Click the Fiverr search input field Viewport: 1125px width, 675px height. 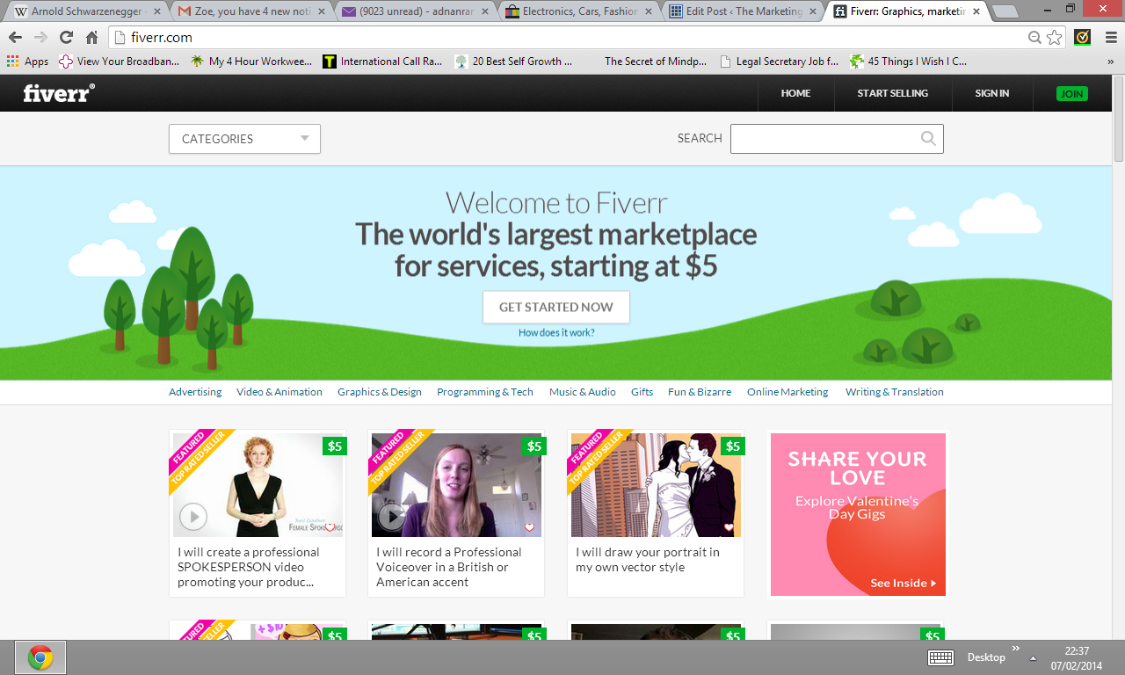(x=837, y=139)
